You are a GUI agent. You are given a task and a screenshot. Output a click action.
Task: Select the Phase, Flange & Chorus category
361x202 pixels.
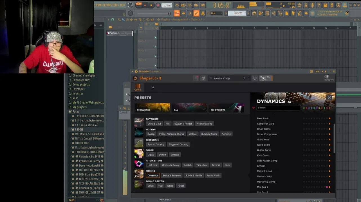172,134
